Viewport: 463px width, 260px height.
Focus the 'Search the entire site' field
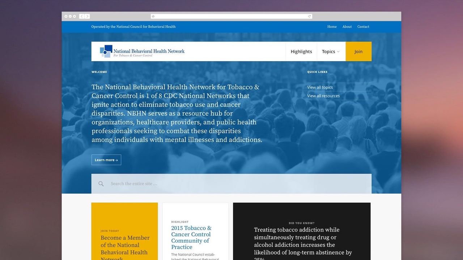tap(231, 184)
